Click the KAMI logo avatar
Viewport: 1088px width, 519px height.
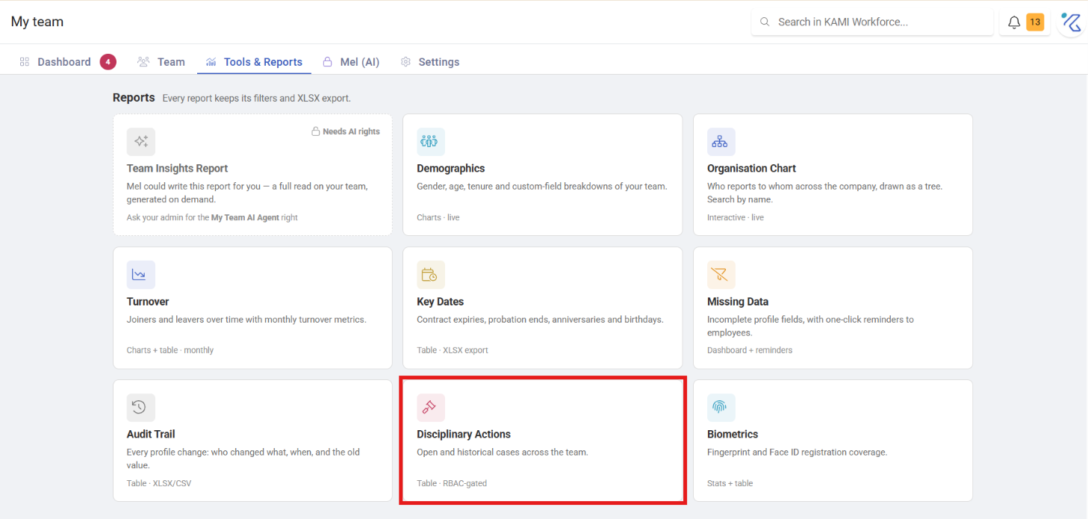click(x=1072, y=22)
